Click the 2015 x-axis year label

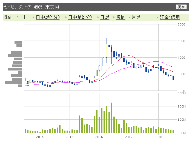(70, 137)
